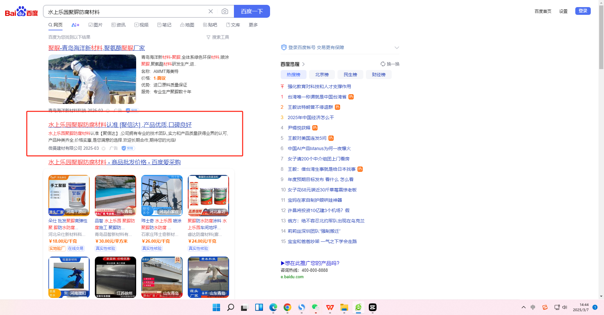Select the 北京榜 hot list tab
The image size is (604, 315).
coord(322,75)
